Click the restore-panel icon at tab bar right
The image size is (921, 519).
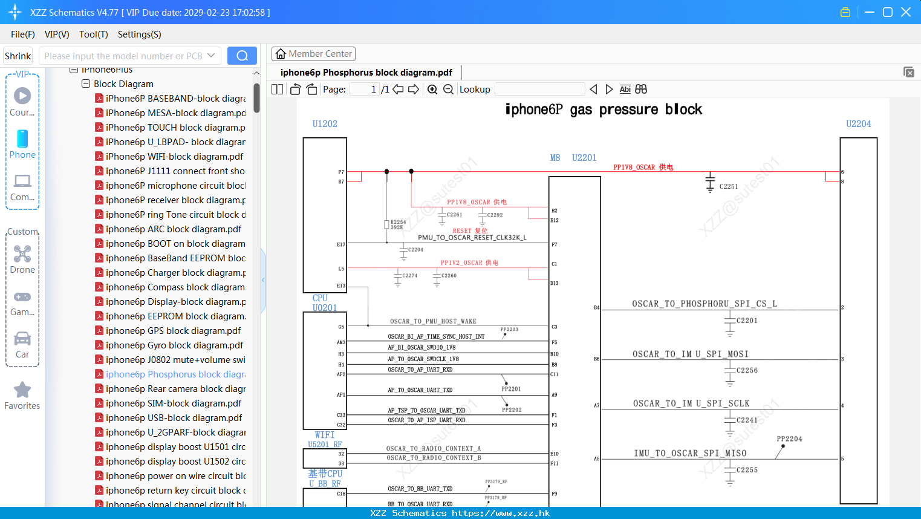tap(909, 72)
